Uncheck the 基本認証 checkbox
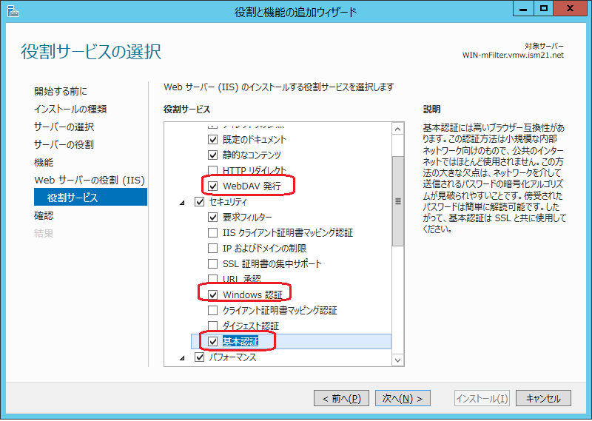This screenshot has height=421, width=592. (213, 341)
